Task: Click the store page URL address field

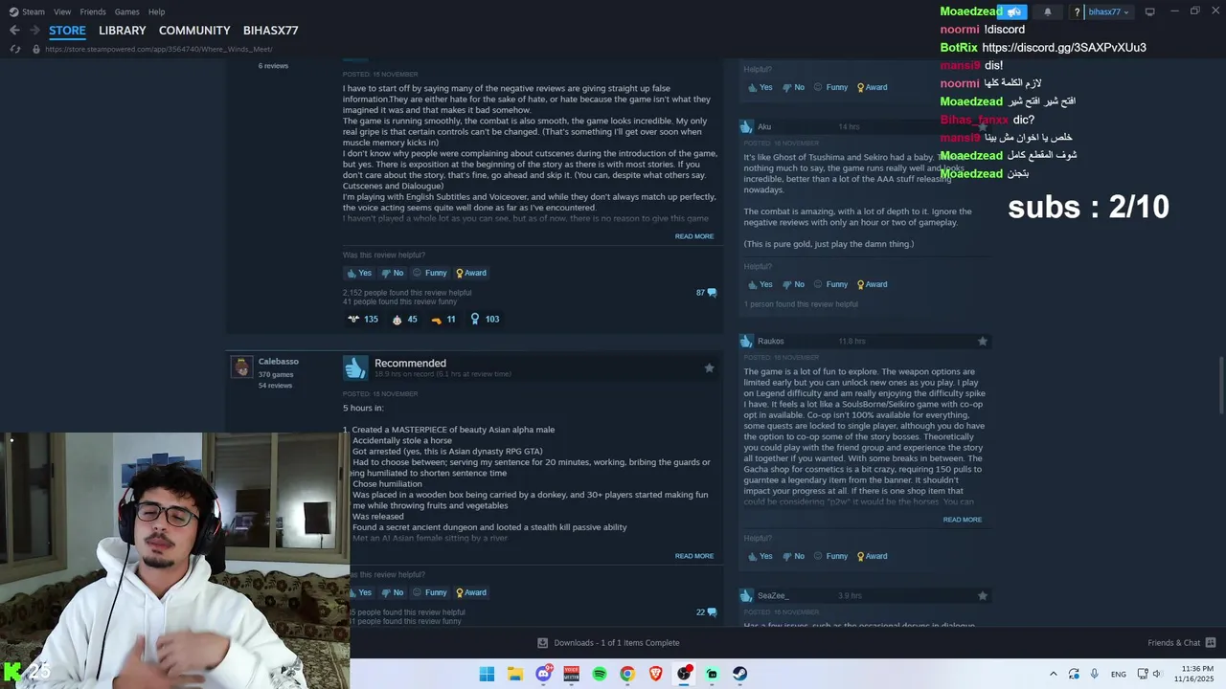Action: 158,49
